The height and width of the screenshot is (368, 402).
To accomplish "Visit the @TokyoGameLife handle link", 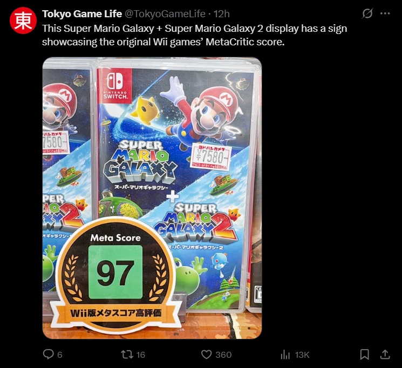I will [x=165, y=14].
